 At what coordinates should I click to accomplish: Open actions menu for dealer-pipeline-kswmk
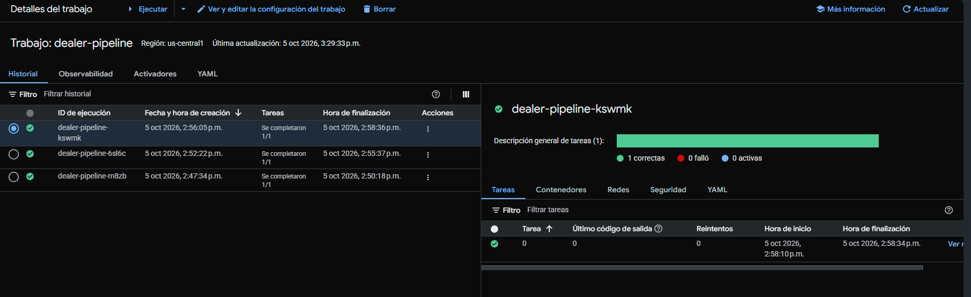click(428, 129)
